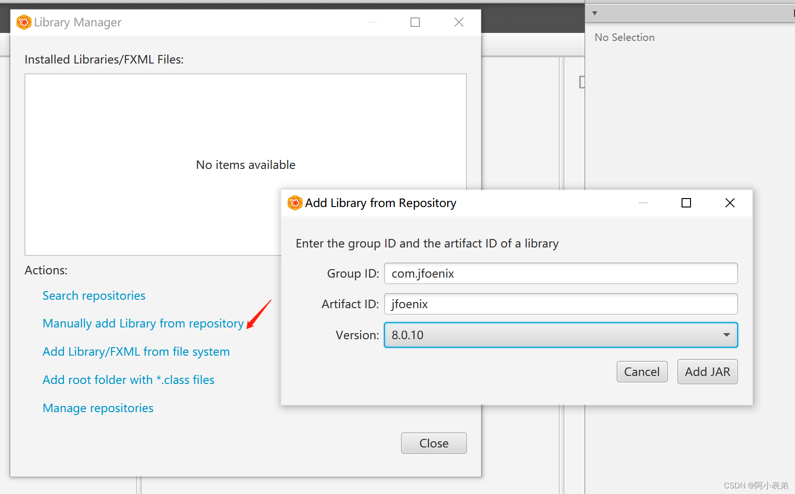The height and width of the screenshot is (494, 795).
Task: Maximize the Add Library from Repository dialog
Action: pyautogui.click(x=686, y=203)
